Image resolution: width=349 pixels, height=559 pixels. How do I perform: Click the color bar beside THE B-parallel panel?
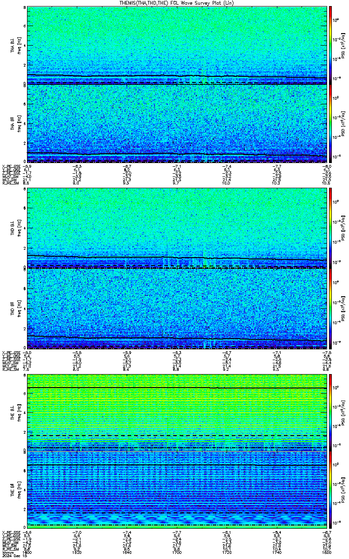pos(331,491)
